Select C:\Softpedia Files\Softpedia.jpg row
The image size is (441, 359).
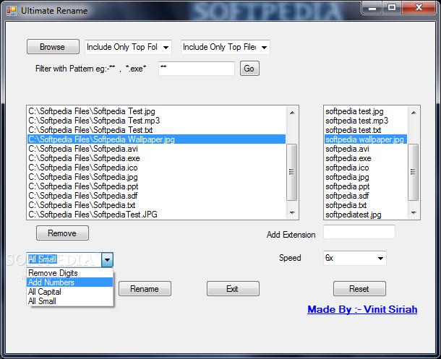(x=156, y=177)
